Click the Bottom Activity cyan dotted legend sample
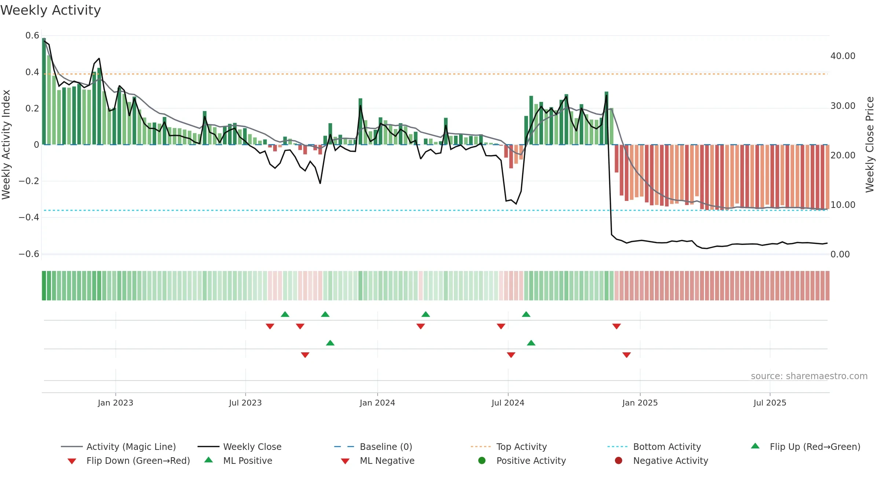This screenshot has height=495, width=880. click(617, 447)
